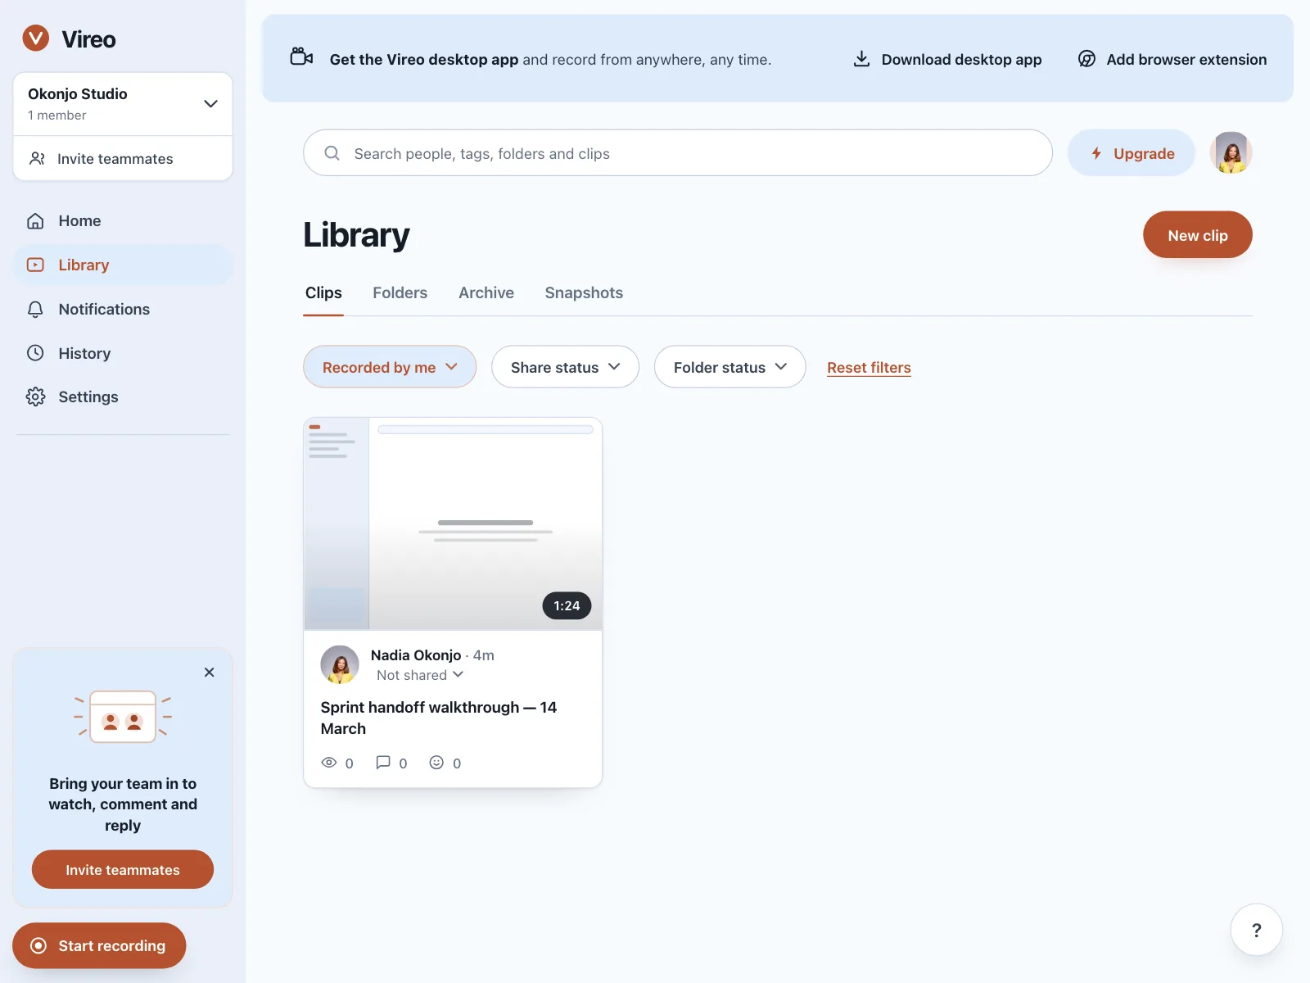Open the Share status filter dropdown
This screenshot has height=983, width=1310.
tap(565, 368)
